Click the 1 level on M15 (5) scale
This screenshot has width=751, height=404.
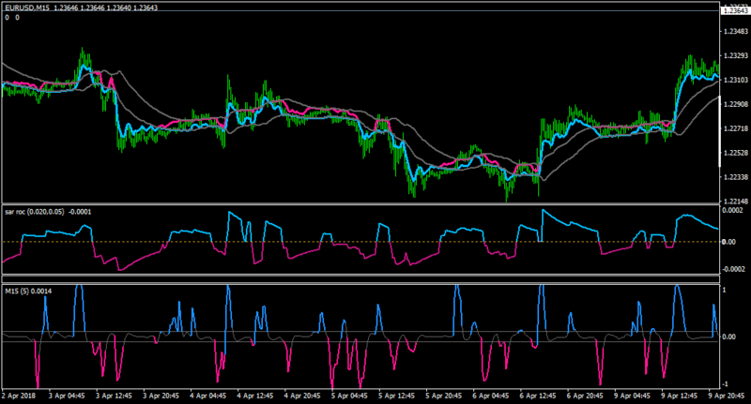coord(724,290)
